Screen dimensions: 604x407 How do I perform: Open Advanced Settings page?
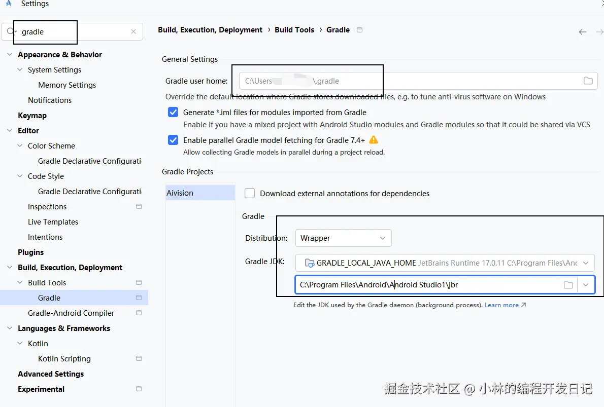tap(51, 374)
